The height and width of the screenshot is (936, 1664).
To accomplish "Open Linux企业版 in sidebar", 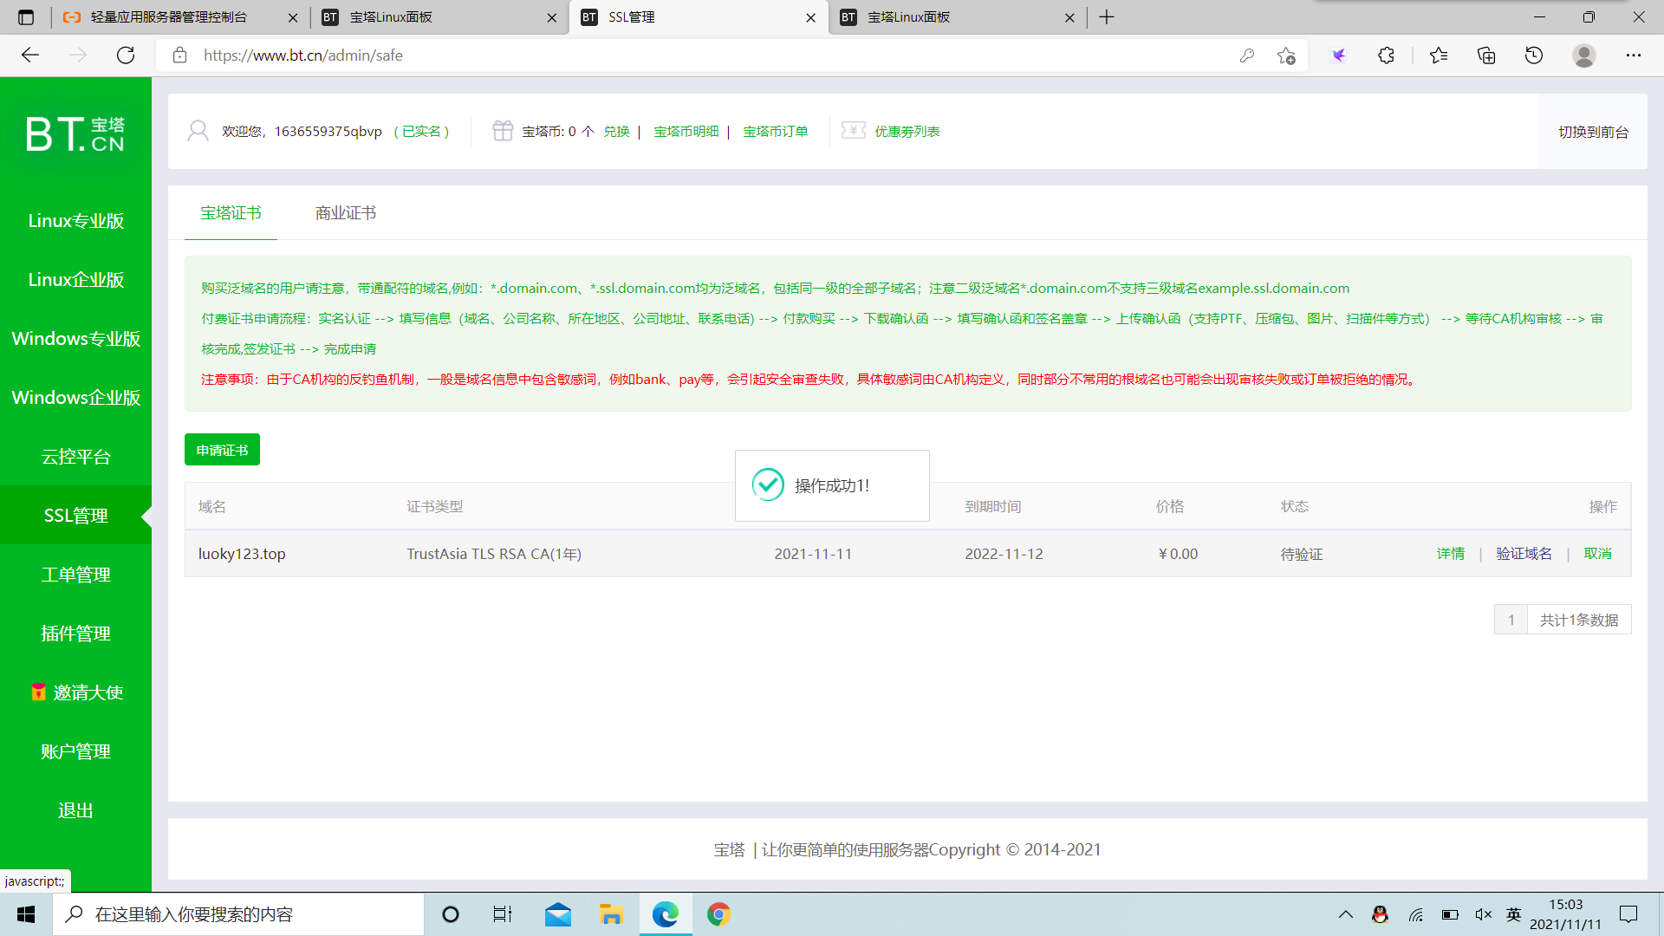I will [x=75, y=279].
